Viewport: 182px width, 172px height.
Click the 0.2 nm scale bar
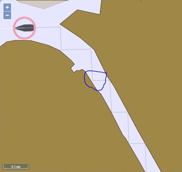(x=16, y=166)
